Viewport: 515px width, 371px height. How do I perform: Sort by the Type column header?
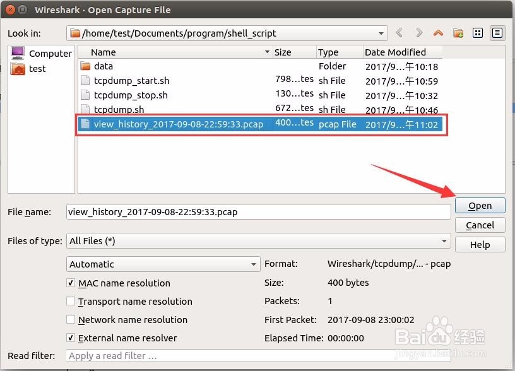340,52
